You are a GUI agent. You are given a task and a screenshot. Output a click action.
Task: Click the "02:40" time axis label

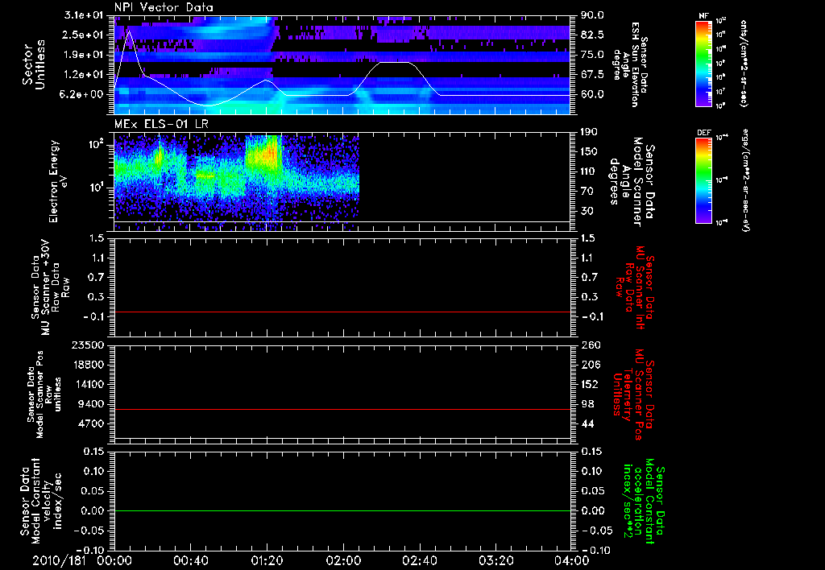point(419,560)
